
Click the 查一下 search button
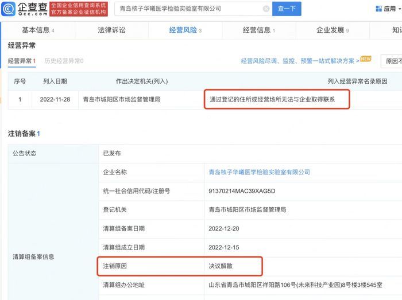coord(287,9)
